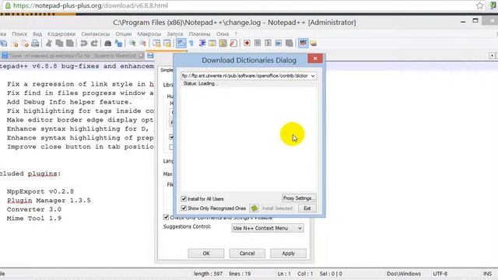
Task: Click the Undo toolbar icon
Action: (84, 44)
